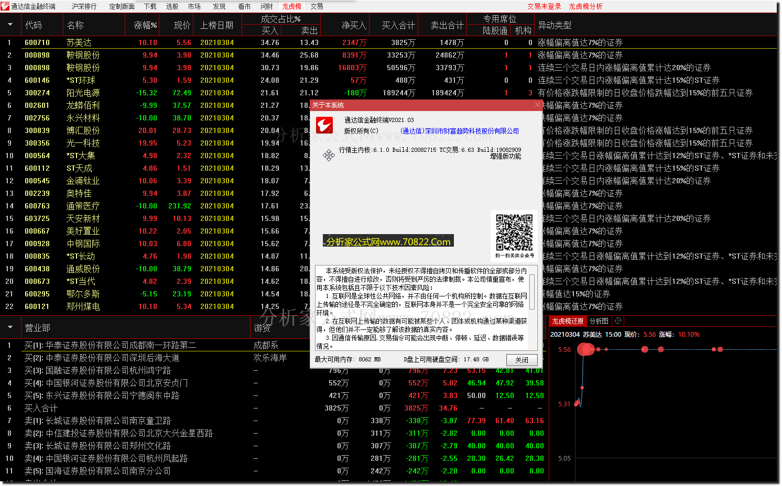Open the 深圳市财富趋势科技股份有限公司 link
The image size is (782, 486).
pyautogui.click(x=460, y=131)
